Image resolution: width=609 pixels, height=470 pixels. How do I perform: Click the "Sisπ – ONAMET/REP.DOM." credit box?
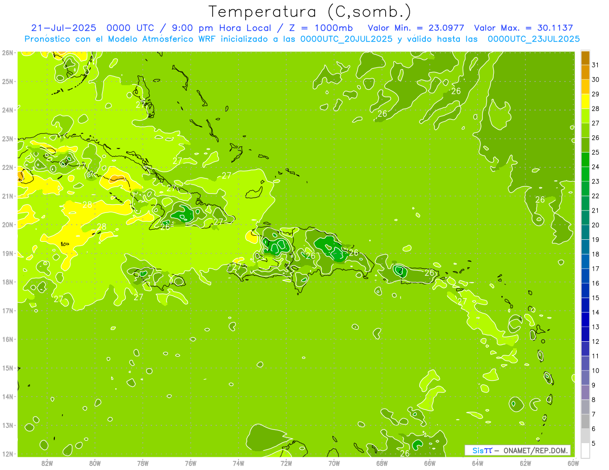pyautogui.click(x=518, y=450)
